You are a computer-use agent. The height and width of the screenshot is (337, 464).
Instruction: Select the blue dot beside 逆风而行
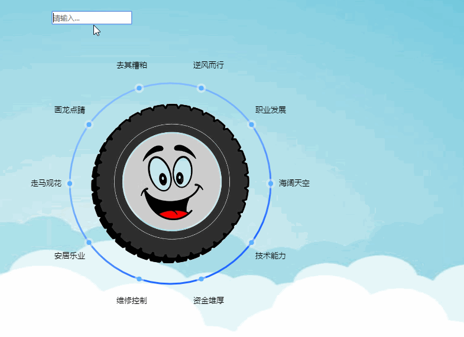[201, 88]
